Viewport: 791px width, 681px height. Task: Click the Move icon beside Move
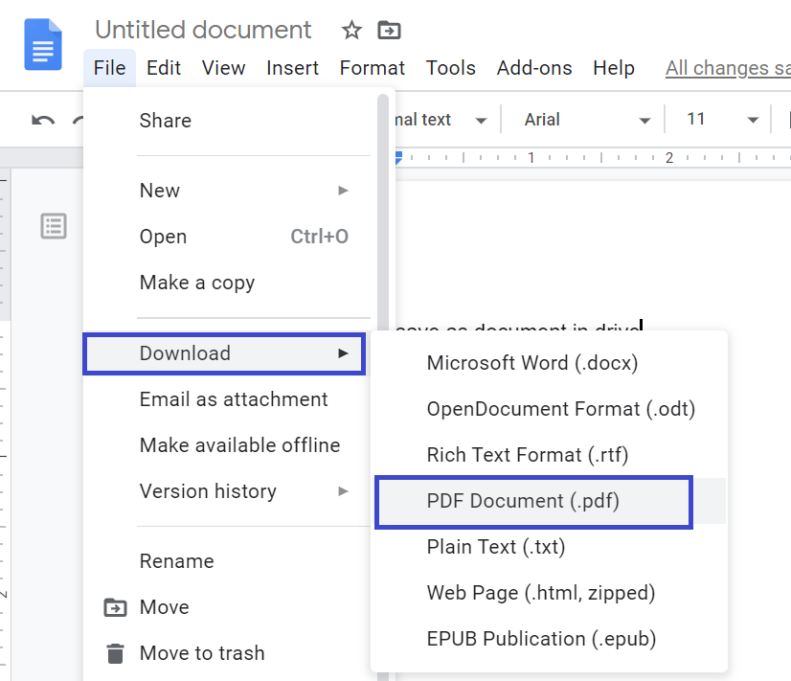click(x=117, y=607)
